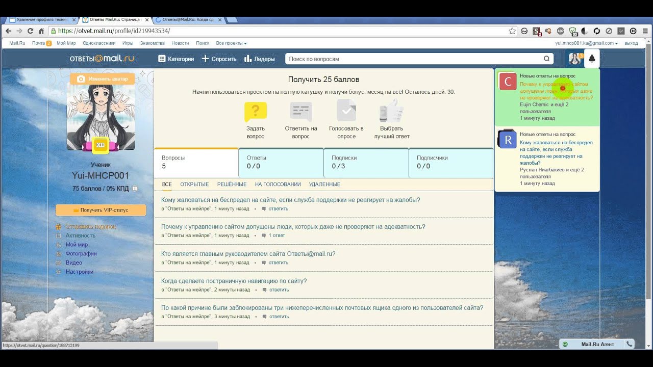Open the 'Все проекты' dropdown
Screen dimensions: 653x367
231,43
